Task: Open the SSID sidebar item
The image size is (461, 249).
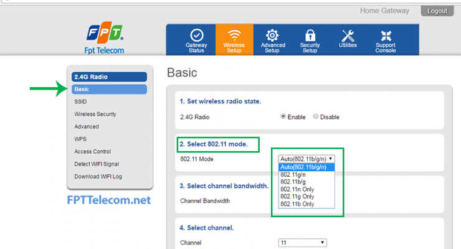Action: pos(80,101)
